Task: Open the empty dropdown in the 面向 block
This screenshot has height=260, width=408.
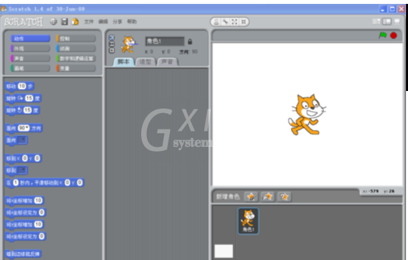Action: pyautogui.click(x=22, y=140)
